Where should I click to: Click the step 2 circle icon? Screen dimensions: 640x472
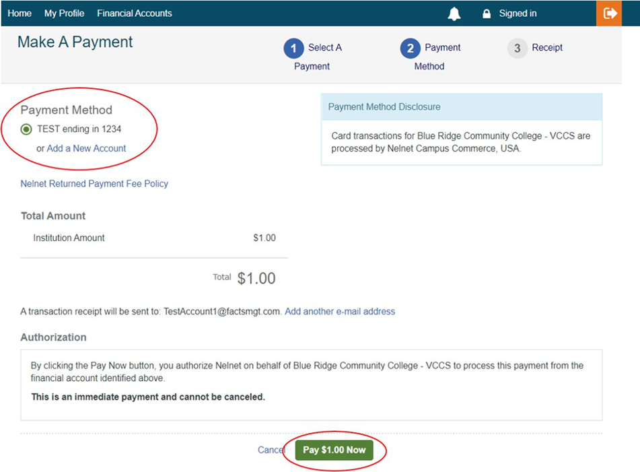pyautogui.click(x=410, y=48)
